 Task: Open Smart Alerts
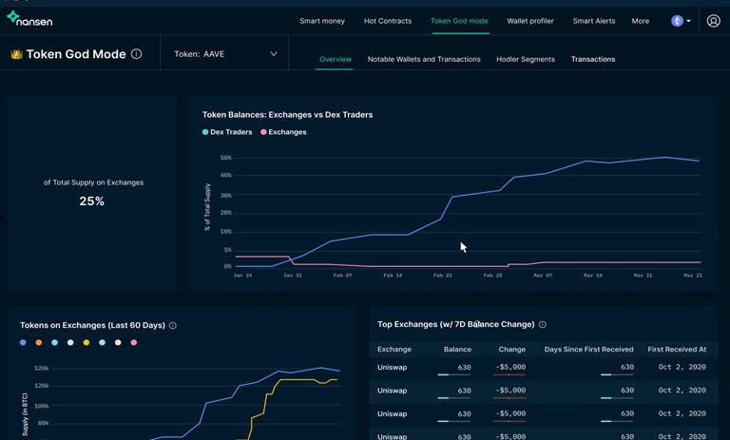[594, 21]
